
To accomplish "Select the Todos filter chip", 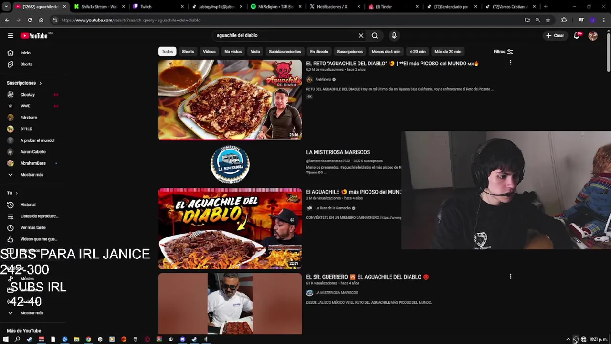I will tap(167, 52).
